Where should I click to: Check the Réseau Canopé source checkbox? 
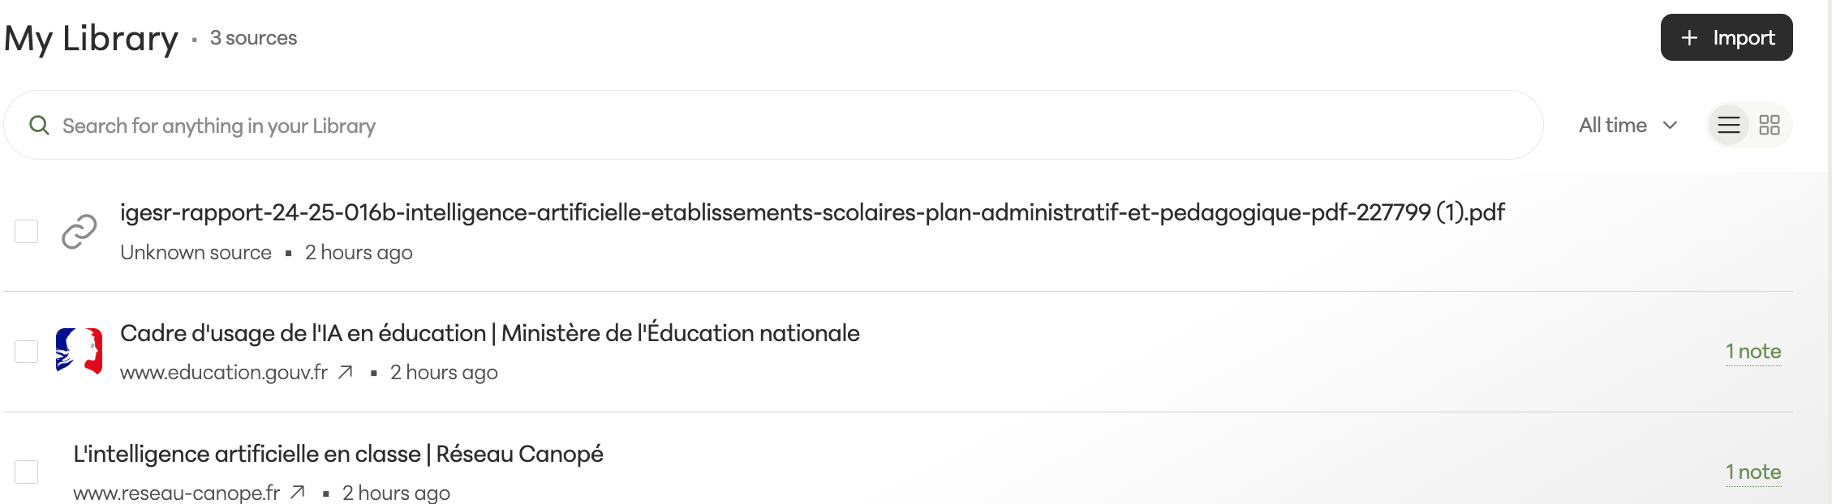pos(27,472)
